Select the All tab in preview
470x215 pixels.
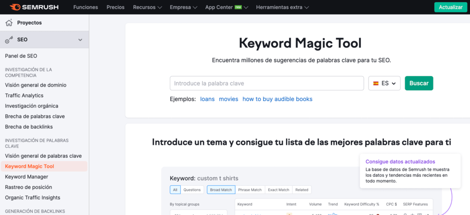(175, 189)
